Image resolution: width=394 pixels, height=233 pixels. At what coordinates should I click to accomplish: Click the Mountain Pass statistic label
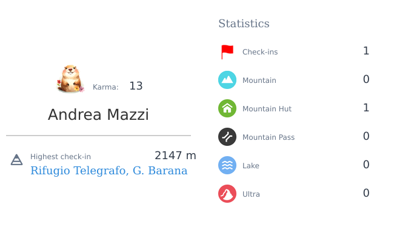point(269,137)
